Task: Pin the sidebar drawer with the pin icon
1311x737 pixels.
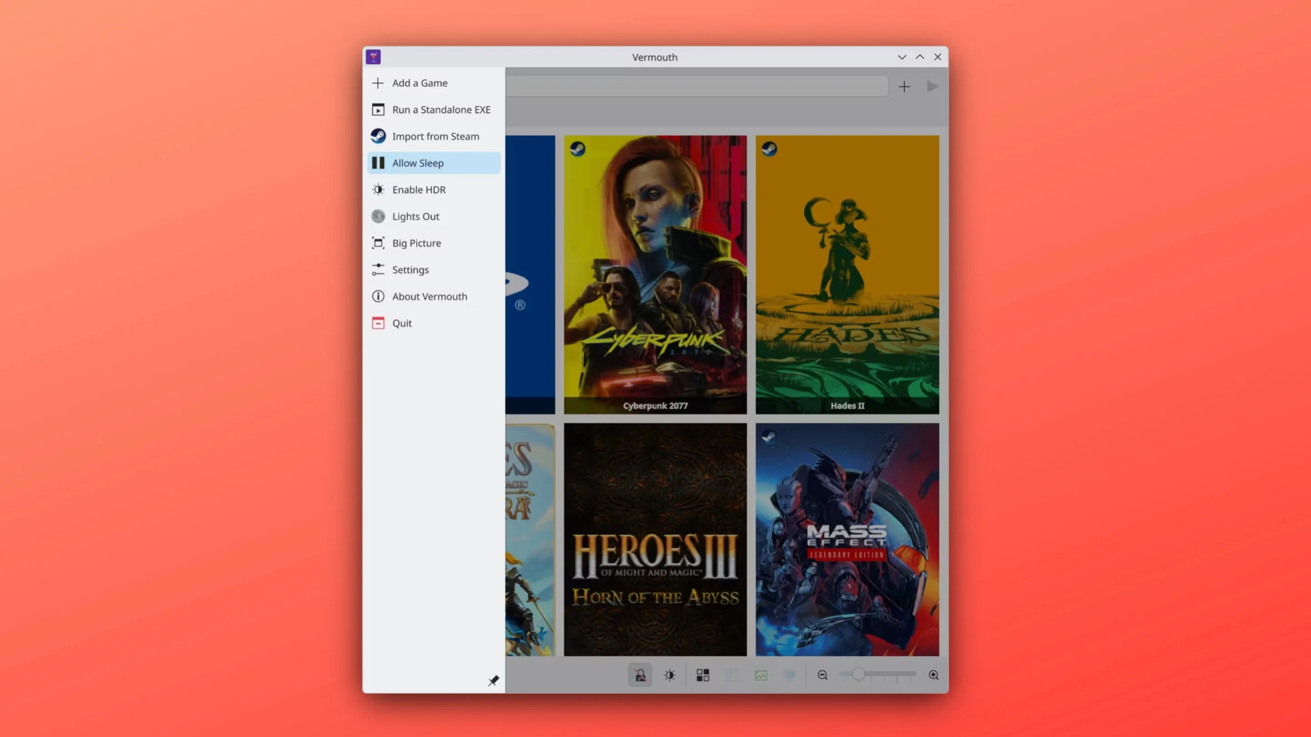Action: [x=493, y=681]
